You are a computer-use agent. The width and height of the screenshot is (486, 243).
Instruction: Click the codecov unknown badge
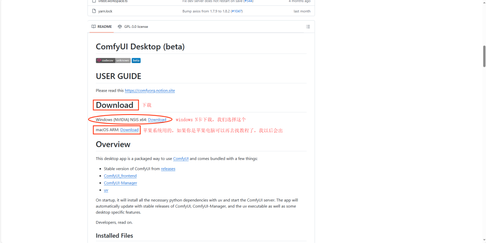coord(113,60)
